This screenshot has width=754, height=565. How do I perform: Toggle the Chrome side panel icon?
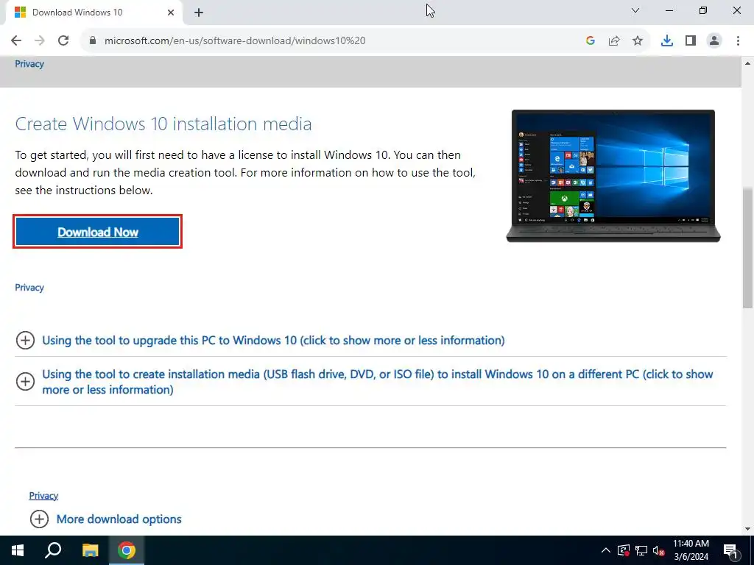point(691,40)
